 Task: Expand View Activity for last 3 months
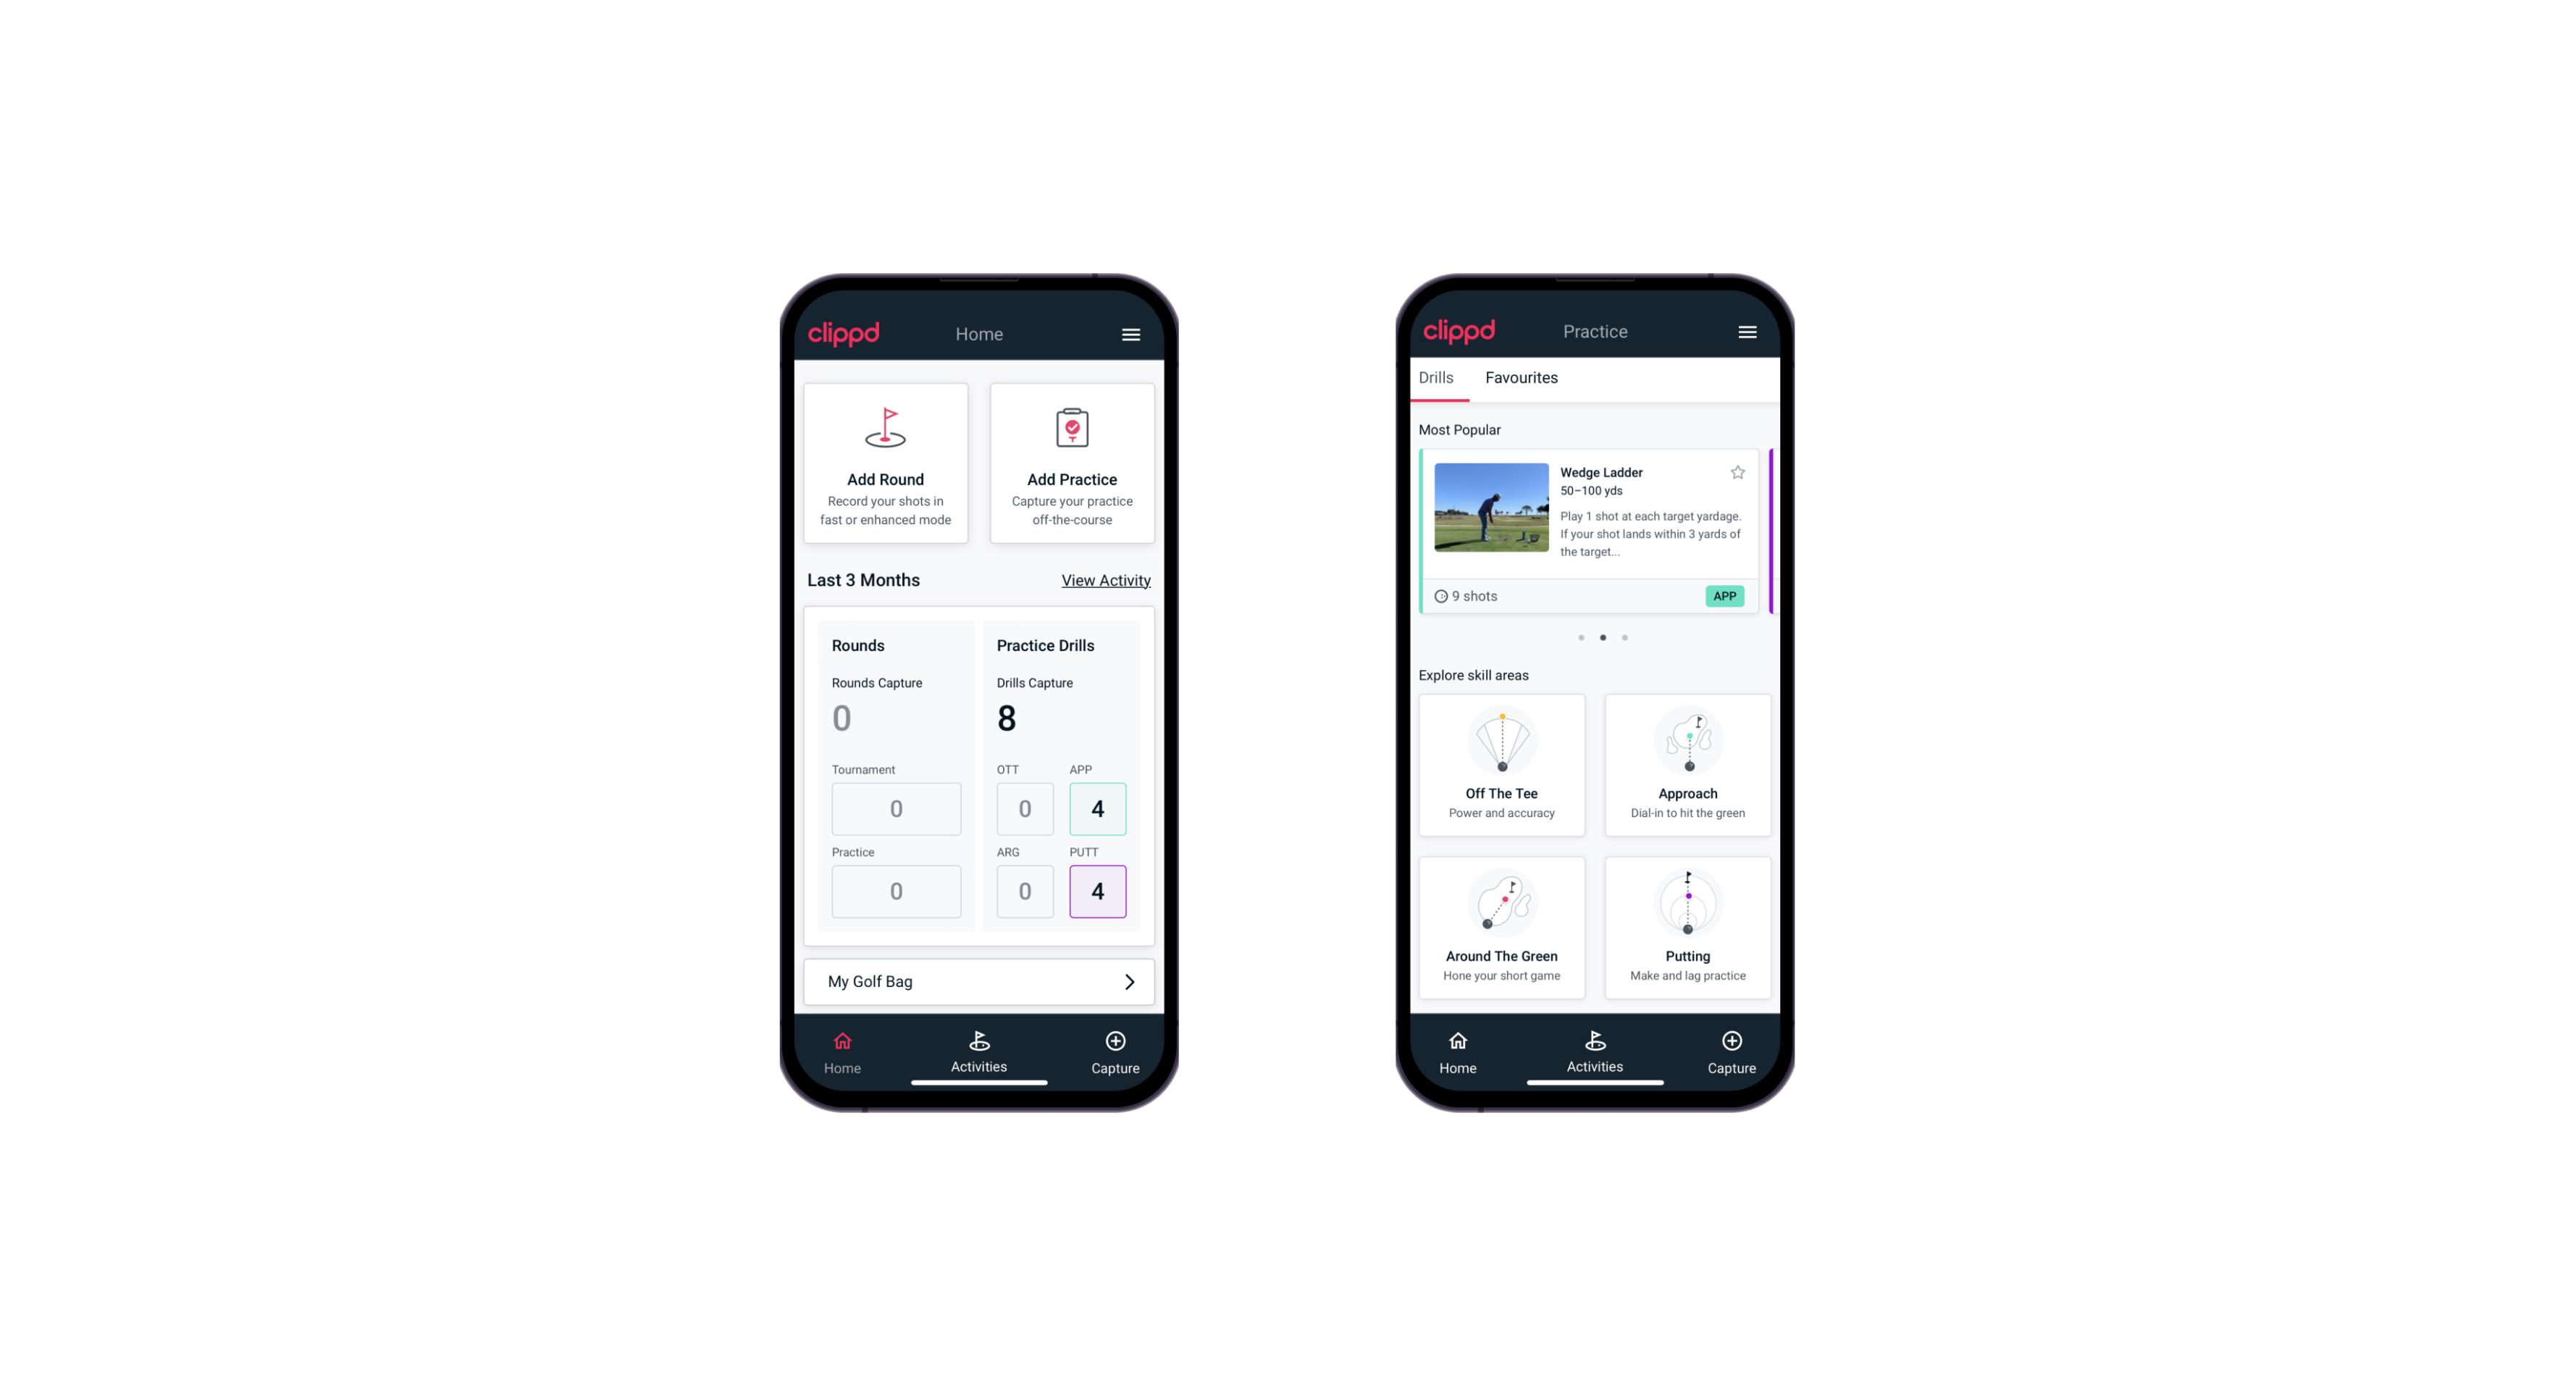point(1104,580)
